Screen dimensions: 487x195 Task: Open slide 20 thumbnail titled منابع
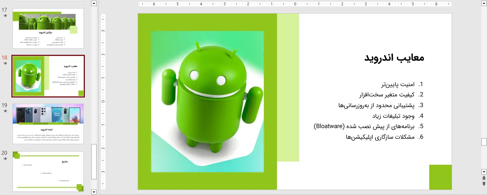click(x=48, y=172)
